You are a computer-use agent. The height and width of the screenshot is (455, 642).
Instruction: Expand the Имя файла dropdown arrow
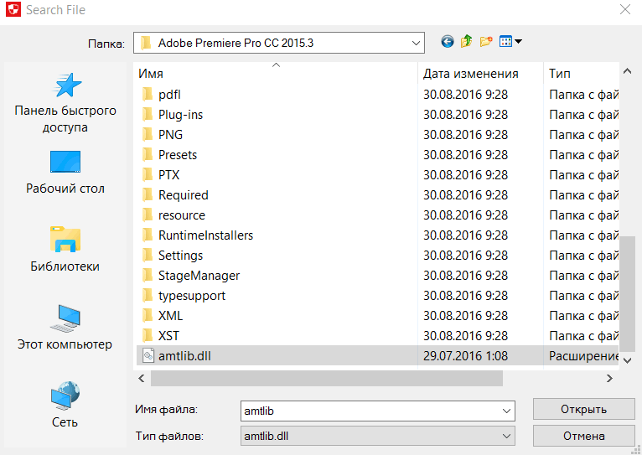506,411
